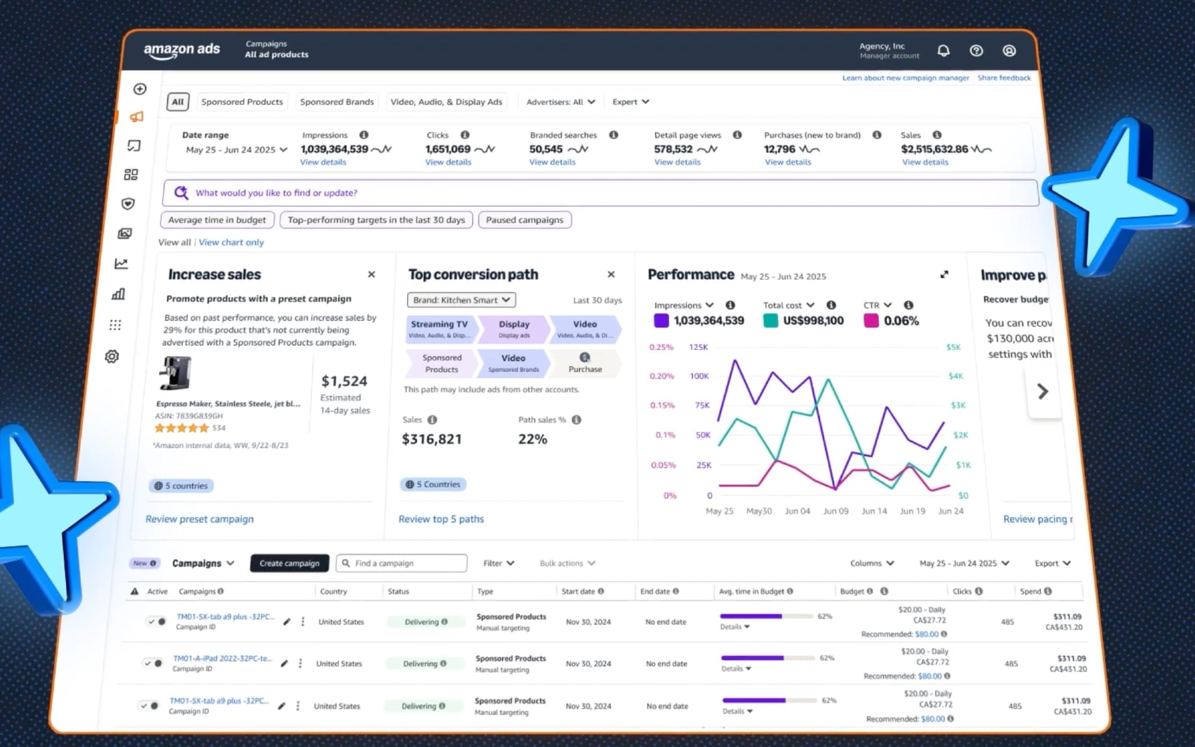Click the account profile icon
The height and width of the screenshot is (747, 1195).
pos(1009,50)
